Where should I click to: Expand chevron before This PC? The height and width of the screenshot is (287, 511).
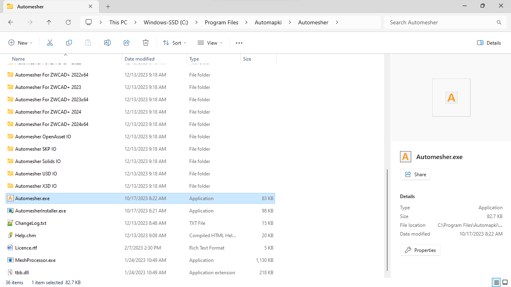[101, 22]
